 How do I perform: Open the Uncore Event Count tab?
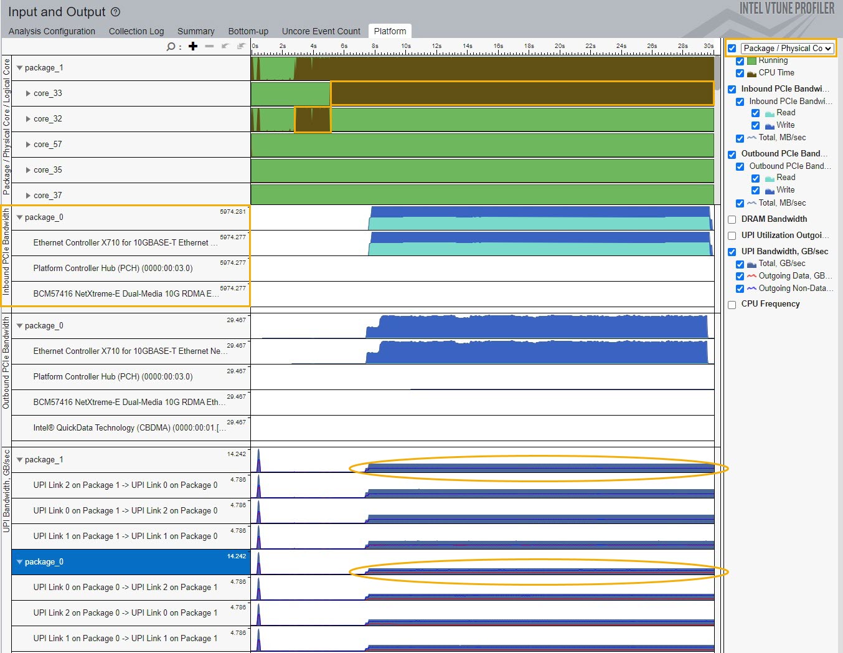pyautogui.click(x=321, y=31)
